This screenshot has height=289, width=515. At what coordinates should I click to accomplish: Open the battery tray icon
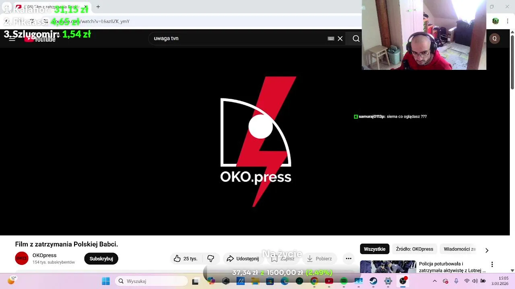483,281
